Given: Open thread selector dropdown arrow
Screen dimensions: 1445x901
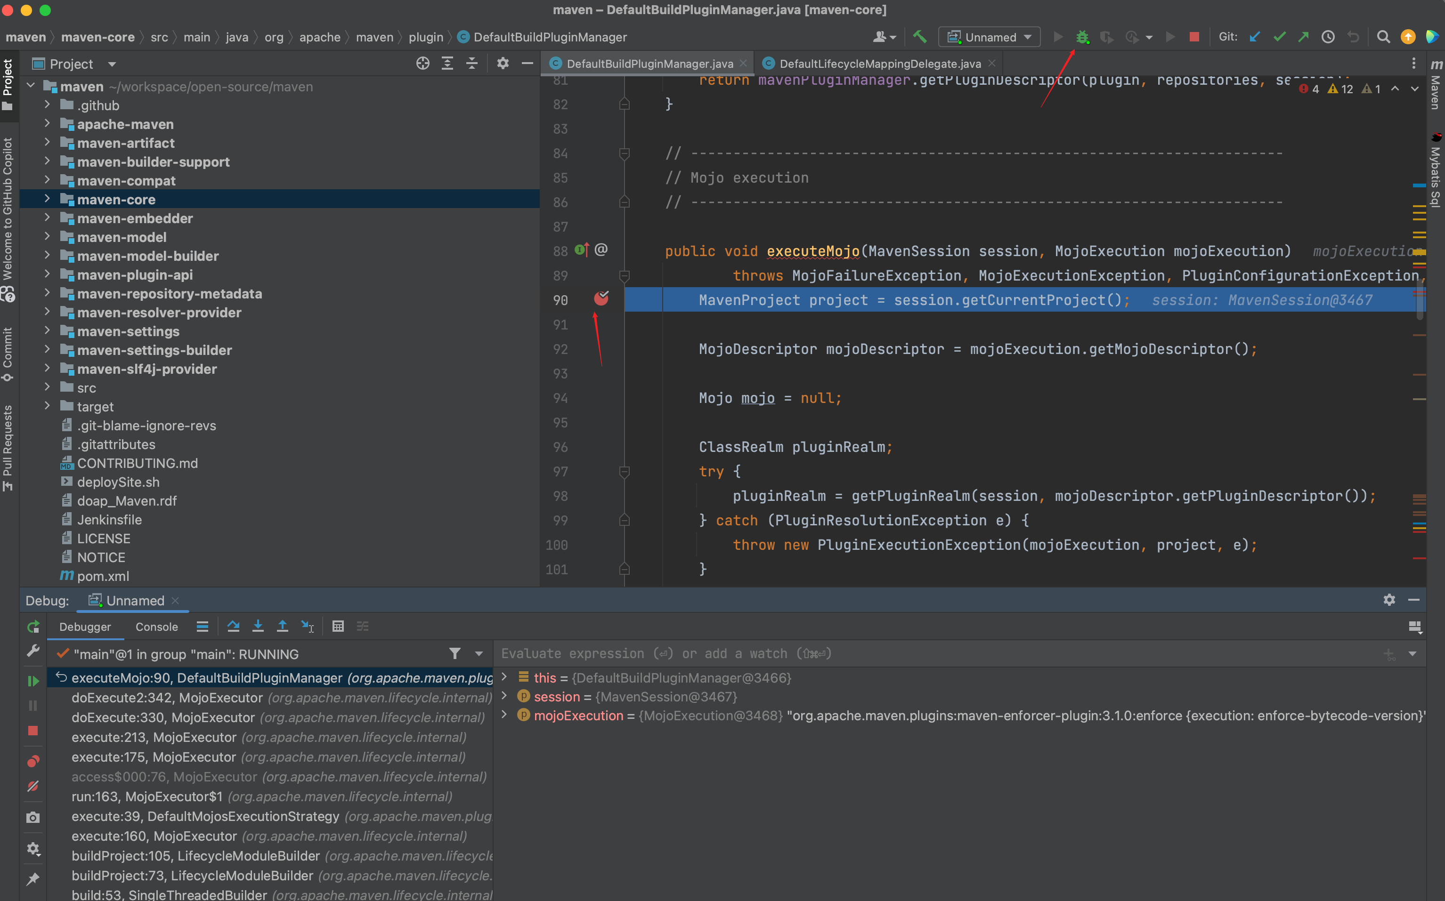Looking at the screenshot, I should pos(479,654).
